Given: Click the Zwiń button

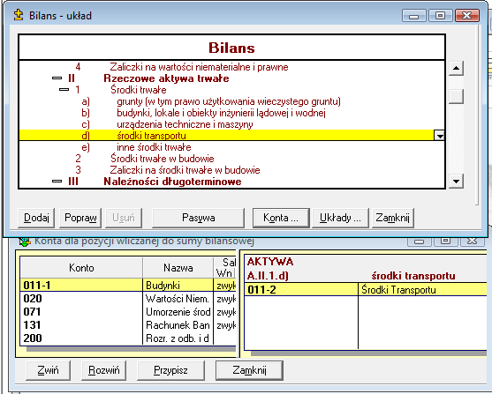Looking at the screenshot, I should coord(48,370).
